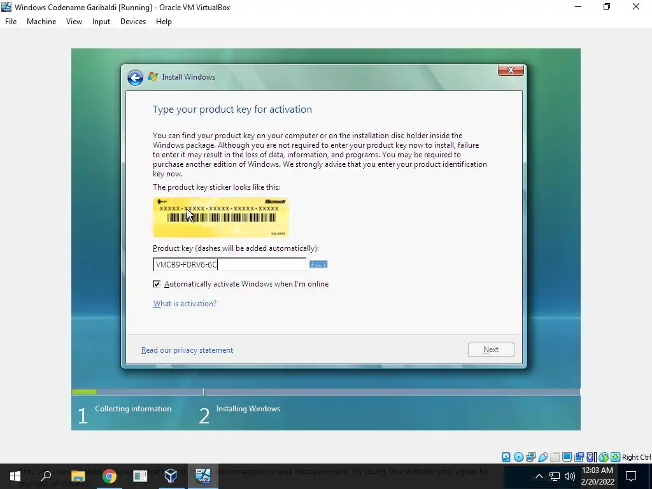The width and height of the screenshot is (652, 489).
Task: Minimize the VirtualBox window
Action: (x=578, y=6)
